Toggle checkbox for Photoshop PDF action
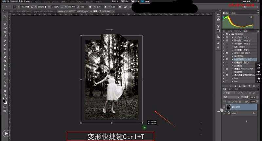 point(223,70)
